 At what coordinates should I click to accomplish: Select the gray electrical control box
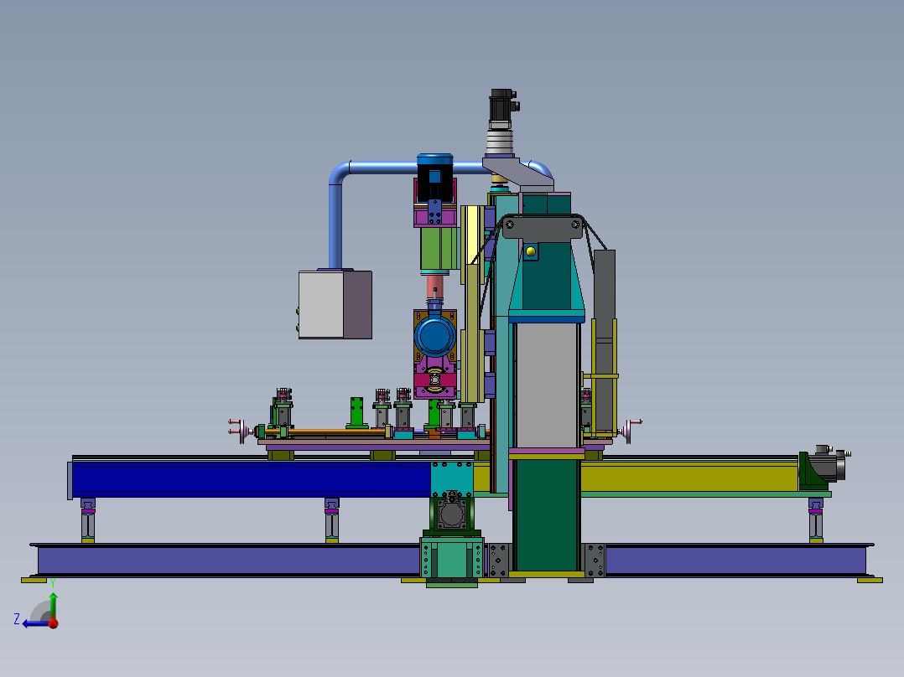[x=335, y=304]
